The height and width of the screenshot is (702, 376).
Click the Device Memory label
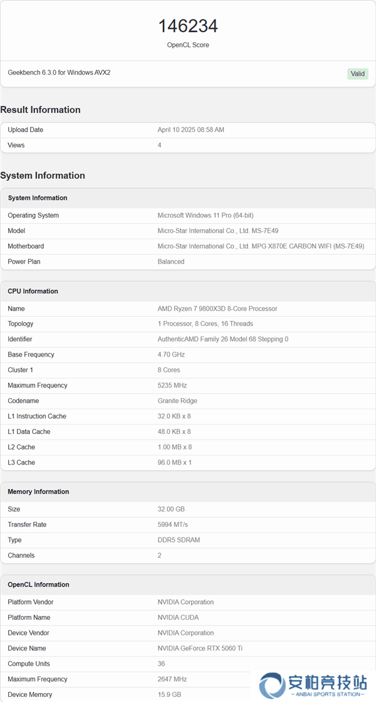point(30,694)
